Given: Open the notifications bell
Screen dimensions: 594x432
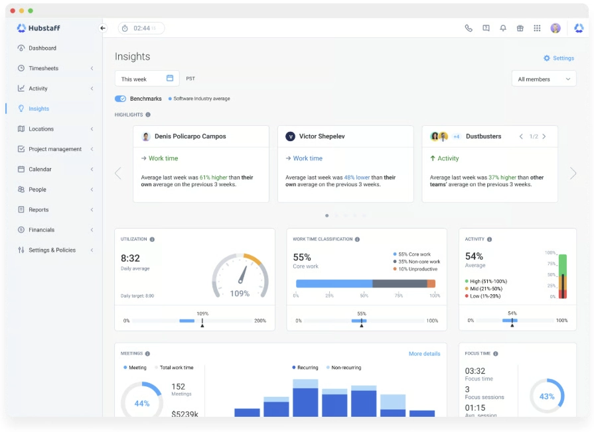Looking at the screenshot, I should (x=502, y=28).
